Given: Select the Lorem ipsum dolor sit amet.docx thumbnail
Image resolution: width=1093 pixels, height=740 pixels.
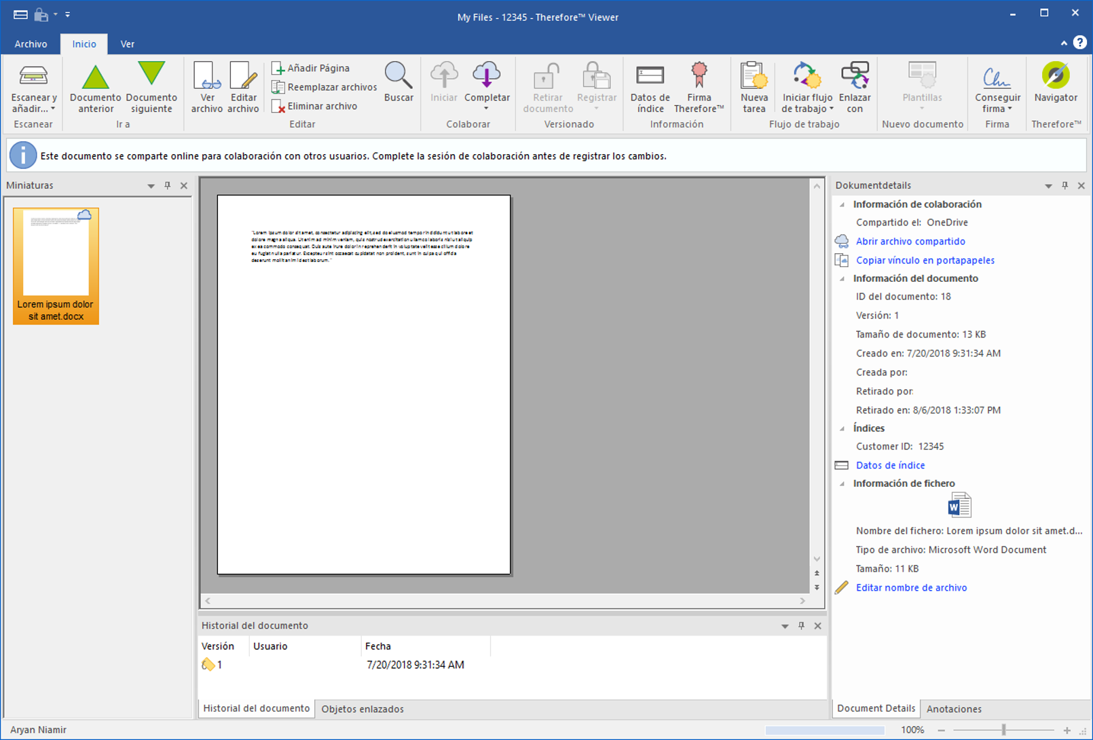Looking at the screenshot, I should pyautogui.click(x=56, y=266).
